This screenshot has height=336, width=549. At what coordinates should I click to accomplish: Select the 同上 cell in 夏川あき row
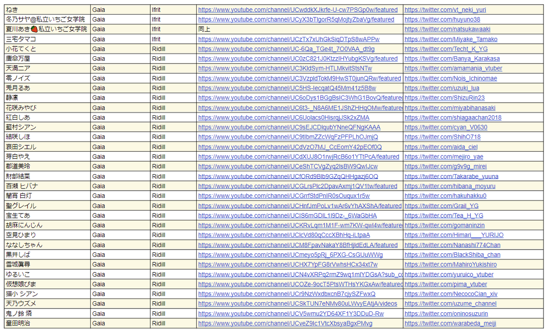(300, 29)
